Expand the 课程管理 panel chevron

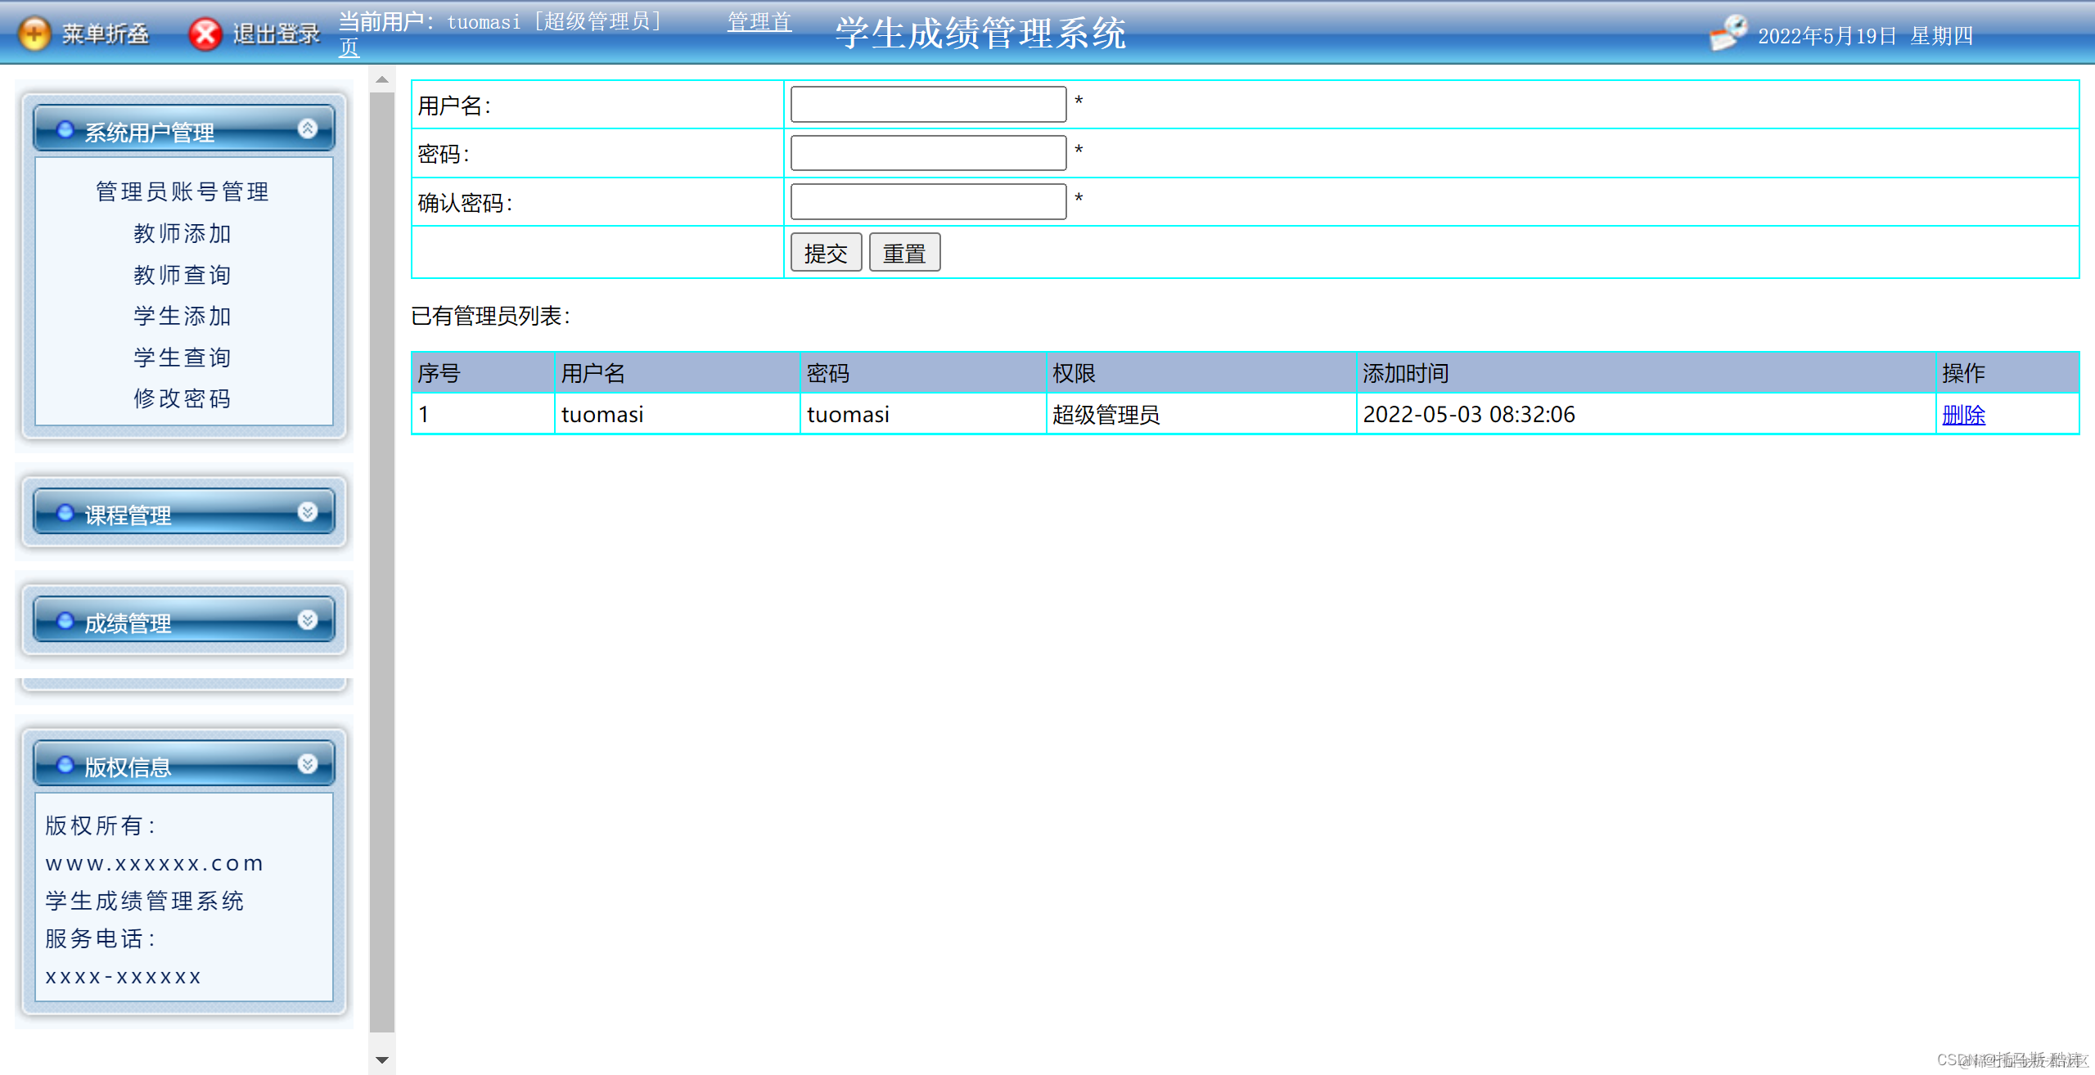[308, 512]
